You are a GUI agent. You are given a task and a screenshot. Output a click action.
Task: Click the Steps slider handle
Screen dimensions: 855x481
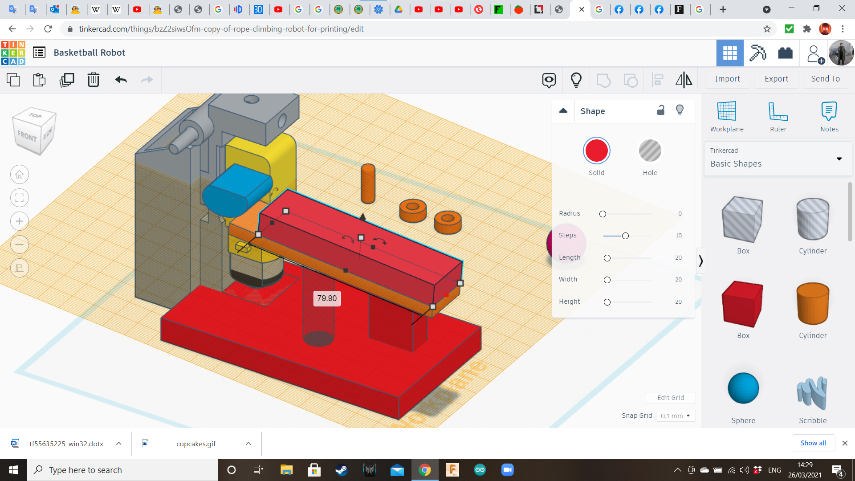point(625,236)
